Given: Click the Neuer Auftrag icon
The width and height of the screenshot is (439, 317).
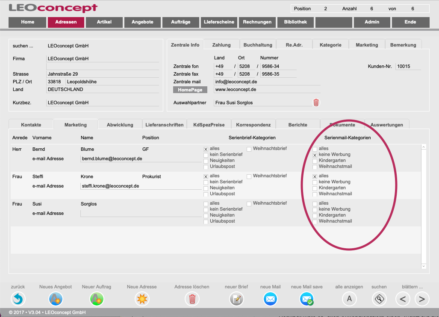Looking at the screenshot, I should (97, 299).
